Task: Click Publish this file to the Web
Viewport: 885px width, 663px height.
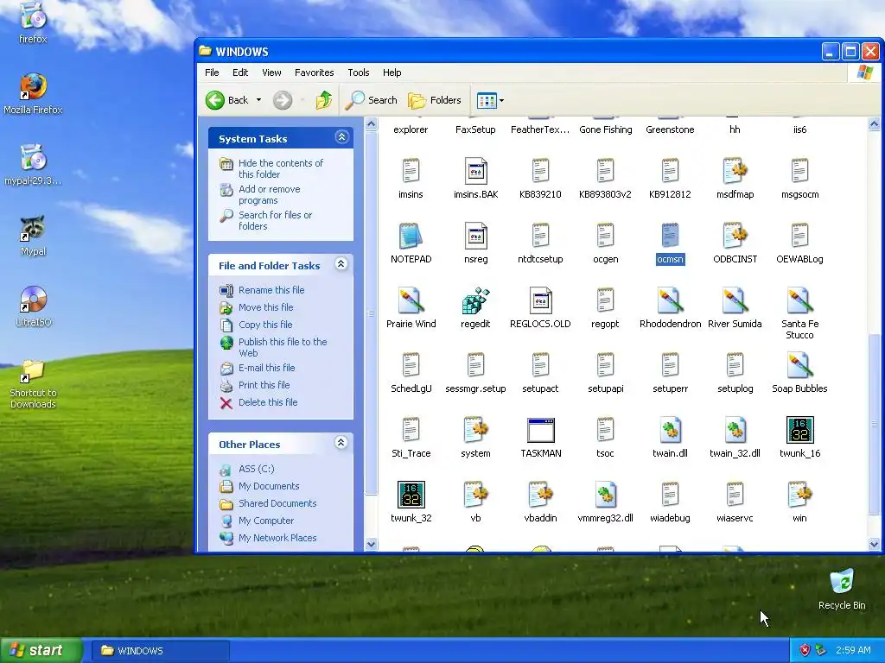Action: pyautogui.click(x=283, y=347)
